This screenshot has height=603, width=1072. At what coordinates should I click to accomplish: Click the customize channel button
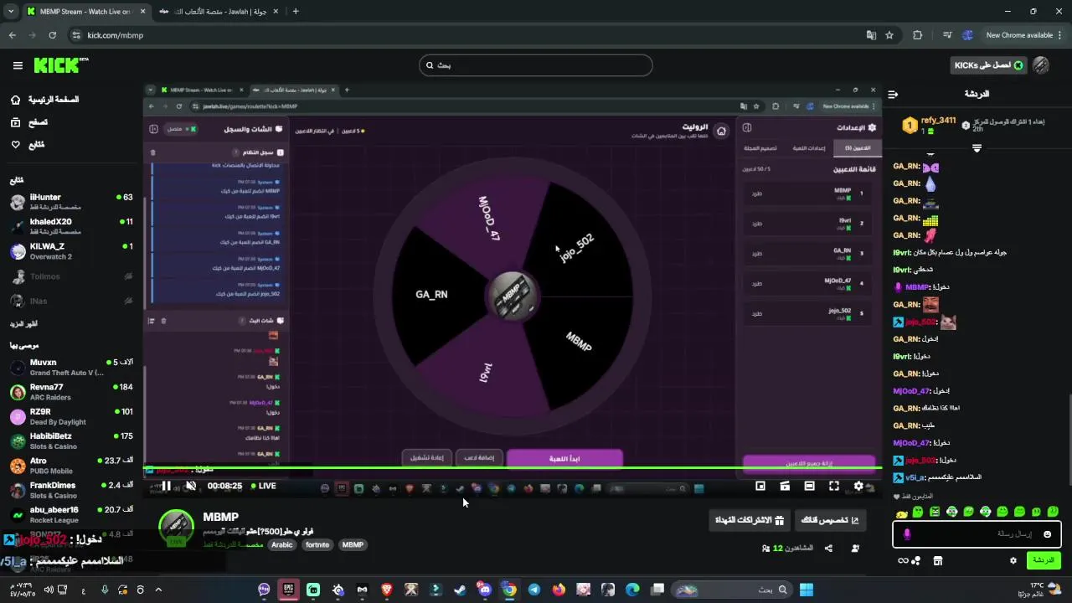point(830,520)
